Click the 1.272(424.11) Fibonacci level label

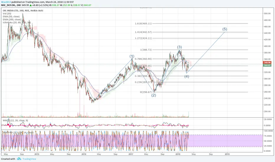coord(143,38)
